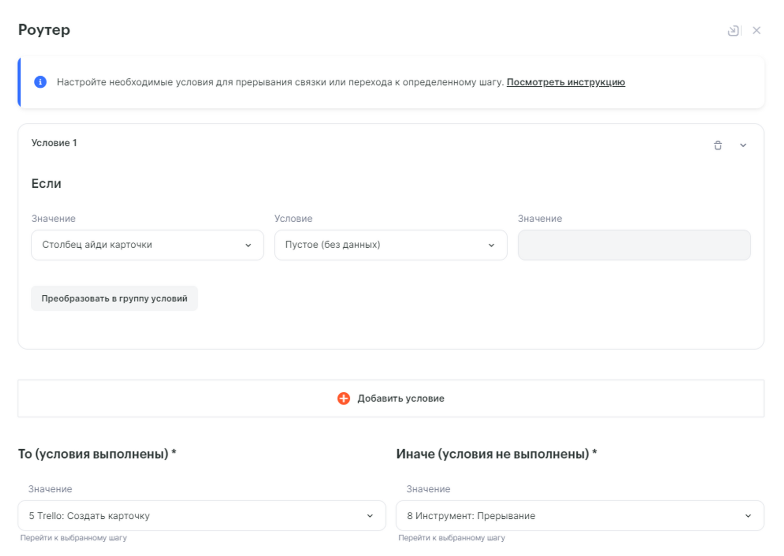Click the blue info icon in the banner
Viewport: 784px width, 556px height.
pyautogui.click(x=40, y=82)
